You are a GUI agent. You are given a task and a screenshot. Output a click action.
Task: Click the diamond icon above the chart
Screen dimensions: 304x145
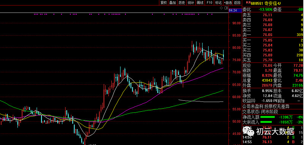[x=221, y=8]
